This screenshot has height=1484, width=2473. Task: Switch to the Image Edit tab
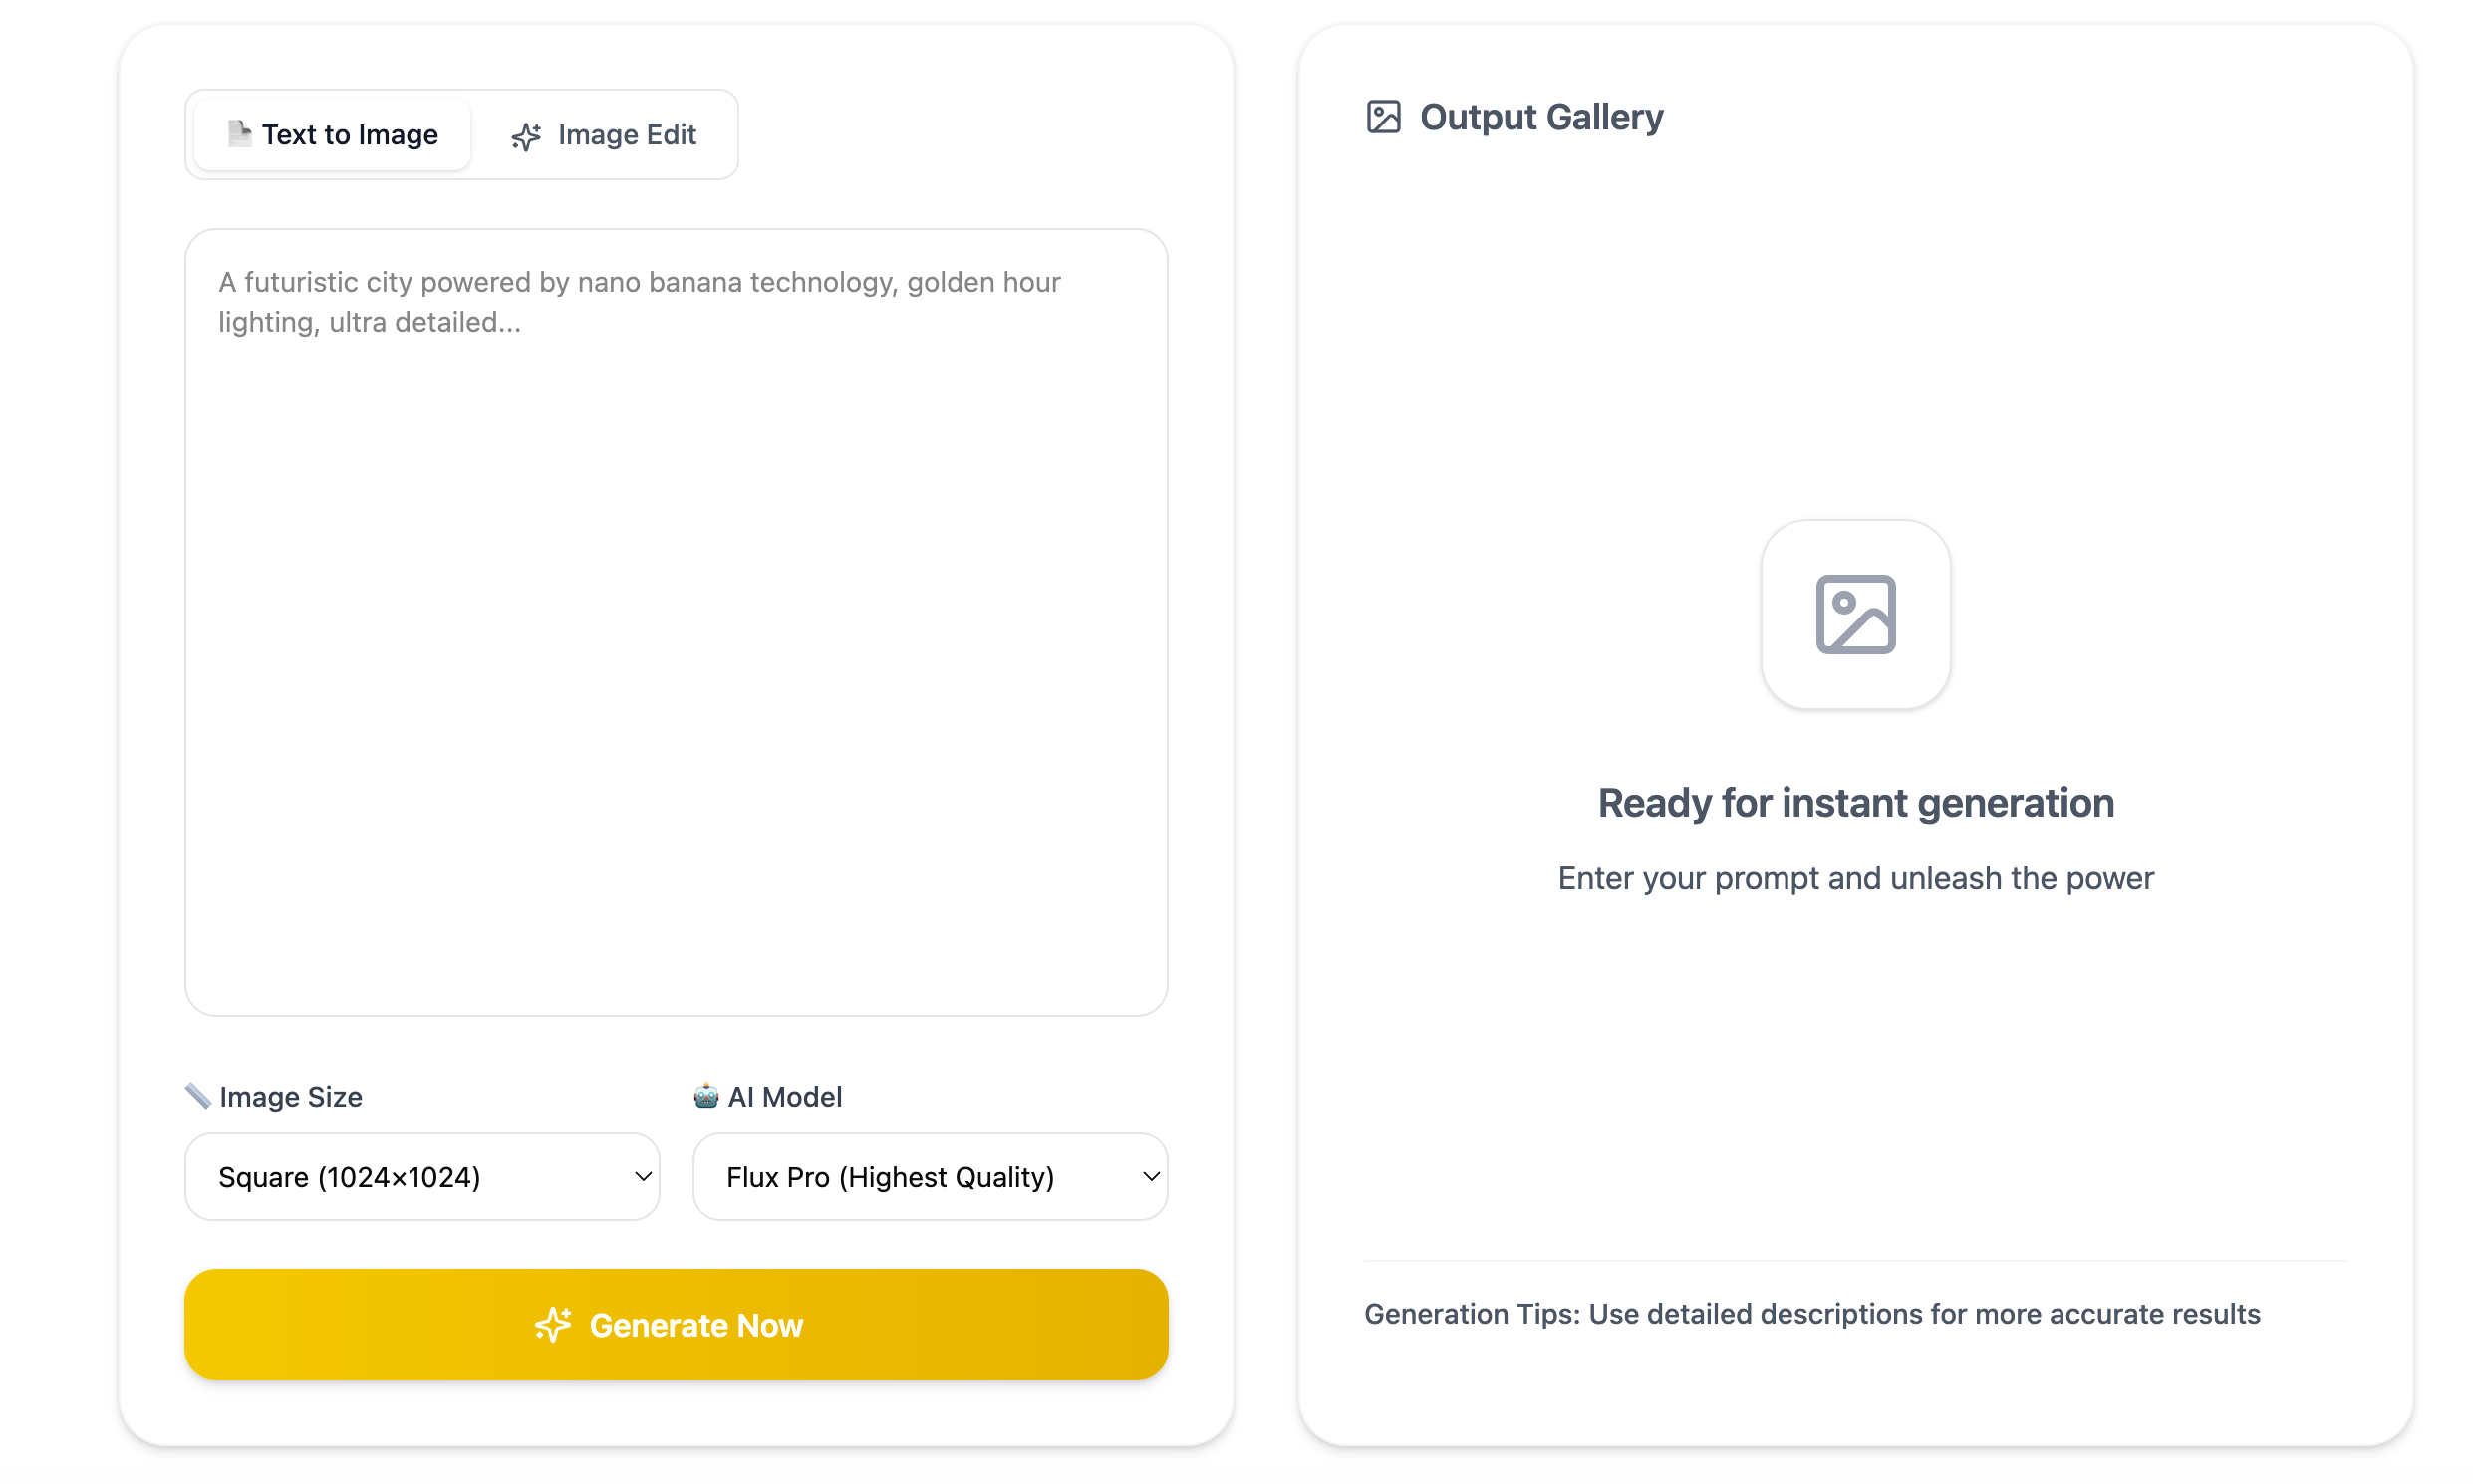tap(604, 135)
